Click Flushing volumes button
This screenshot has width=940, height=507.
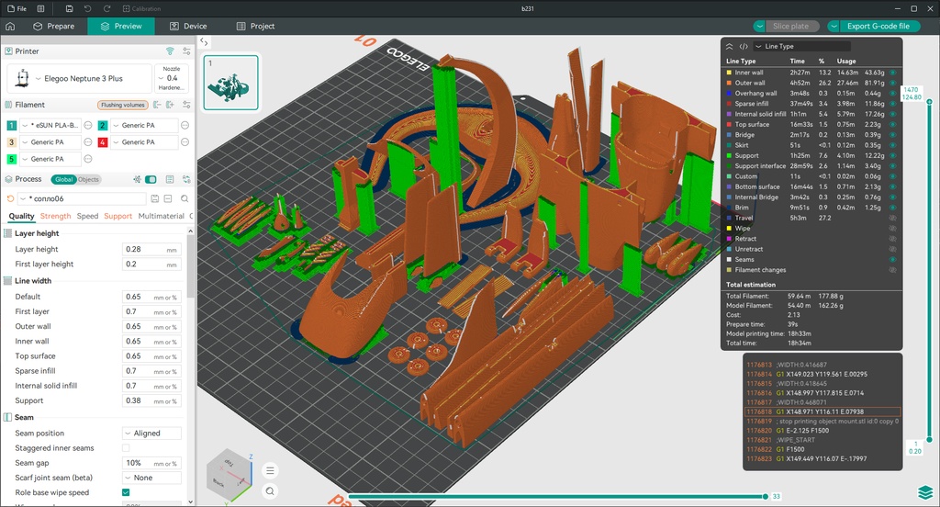point(122,105)
